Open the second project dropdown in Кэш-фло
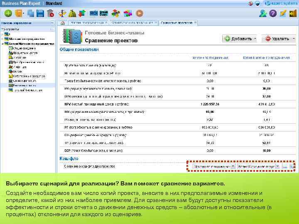This screenshot has height=224, width=299. pos(259,167)
